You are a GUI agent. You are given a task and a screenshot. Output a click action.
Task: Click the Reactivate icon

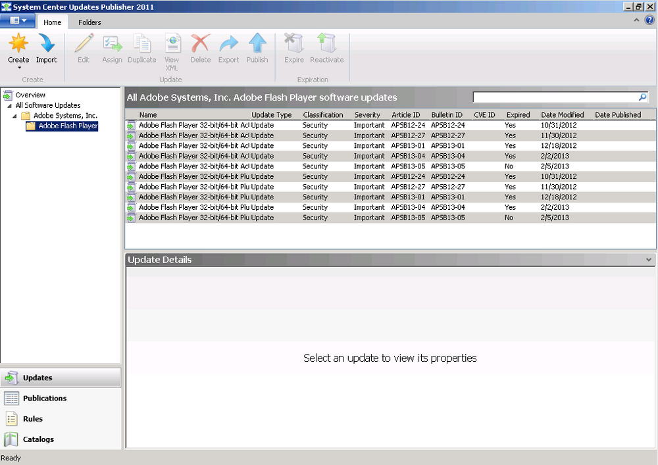pos(326,43)
